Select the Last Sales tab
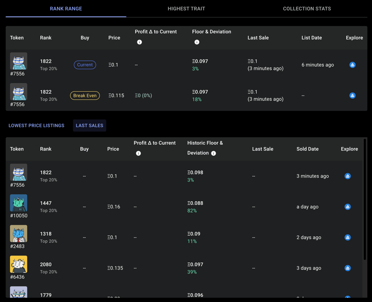372x302 pixels. pos(90,125)
